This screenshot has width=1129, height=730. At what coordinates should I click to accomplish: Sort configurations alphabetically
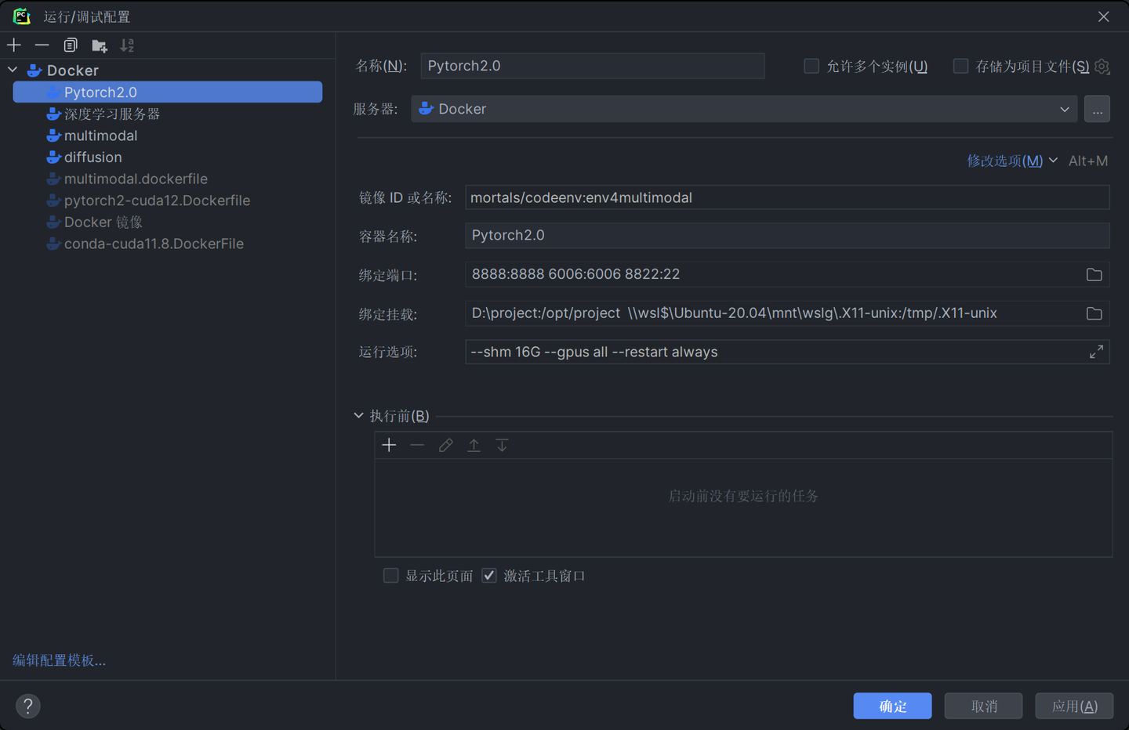127,45
